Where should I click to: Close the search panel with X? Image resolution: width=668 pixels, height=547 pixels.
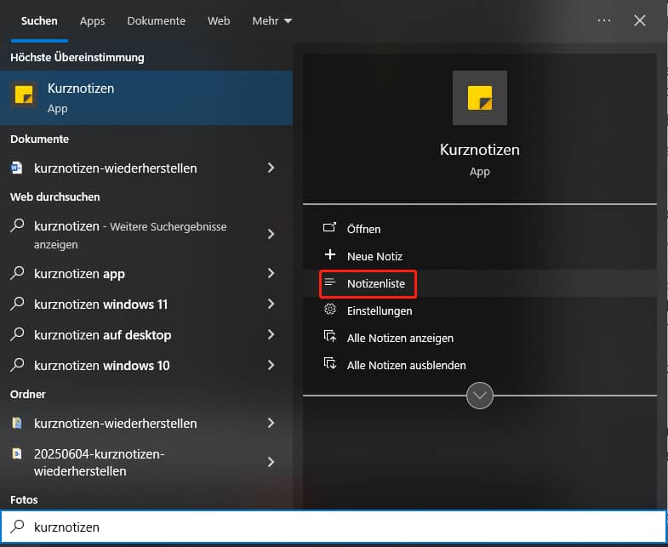coord(639,20)
